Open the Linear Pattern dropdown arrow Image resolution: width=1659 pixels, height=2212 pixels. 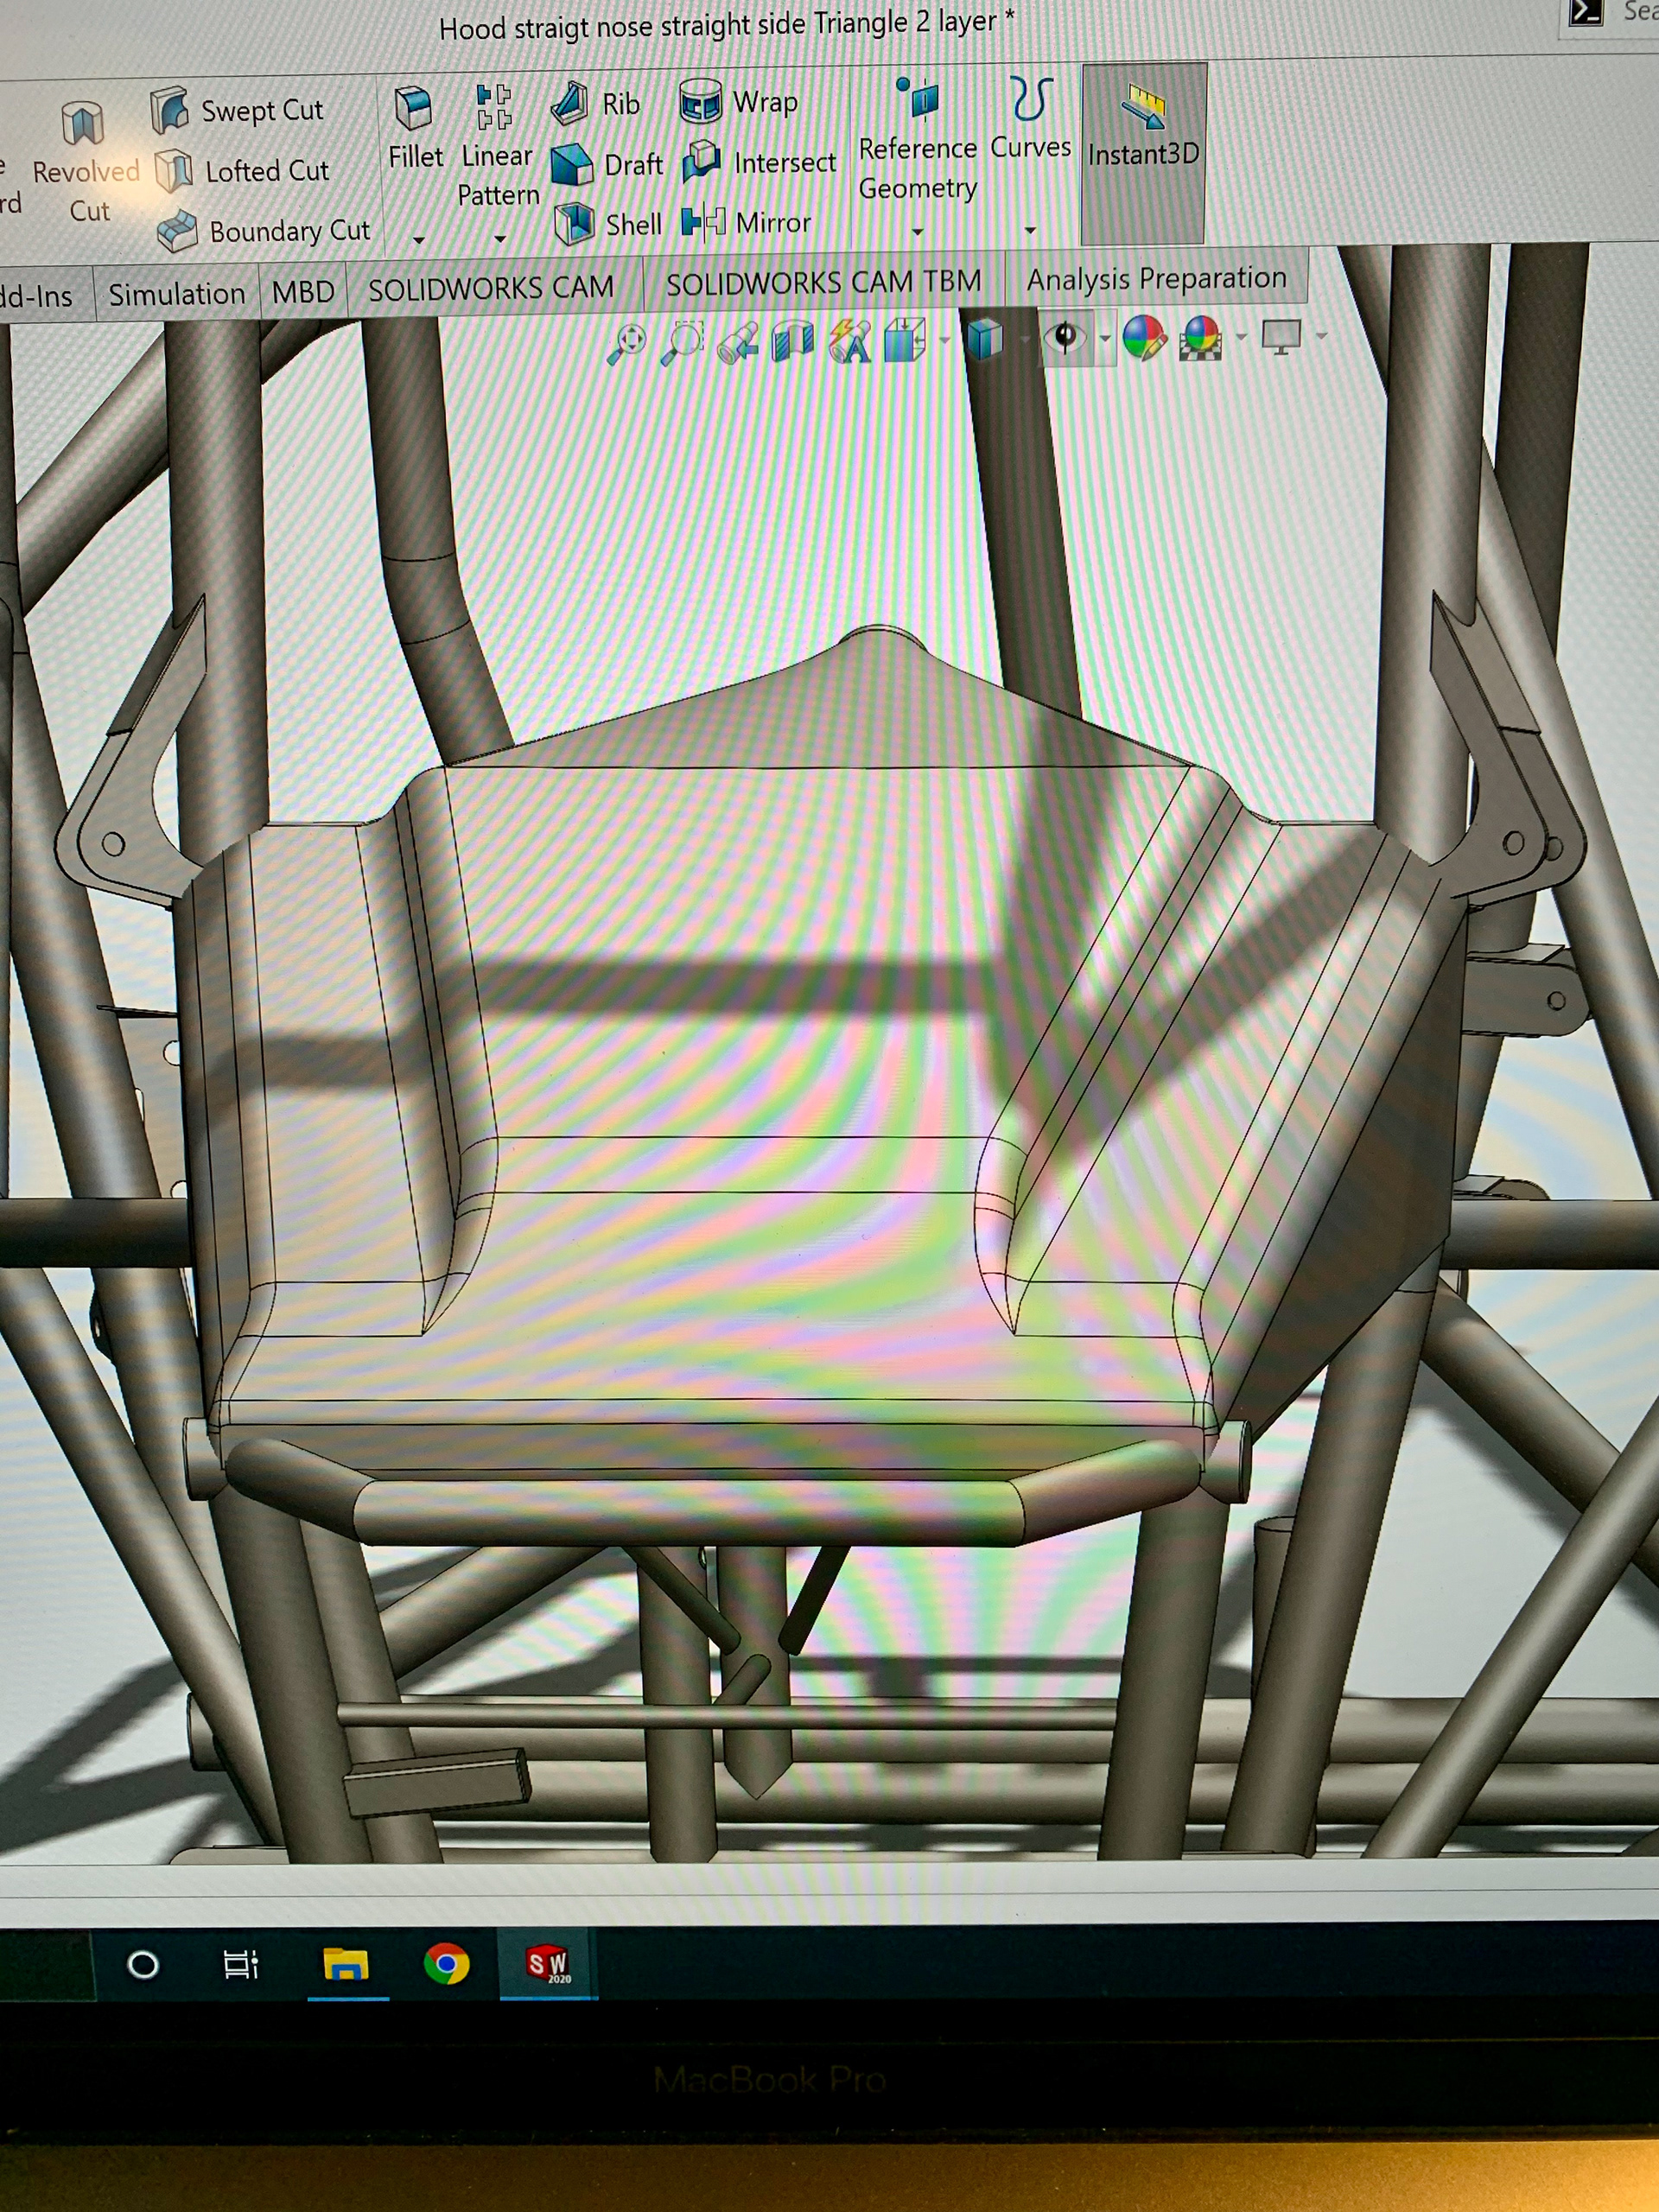coord(500,239)
